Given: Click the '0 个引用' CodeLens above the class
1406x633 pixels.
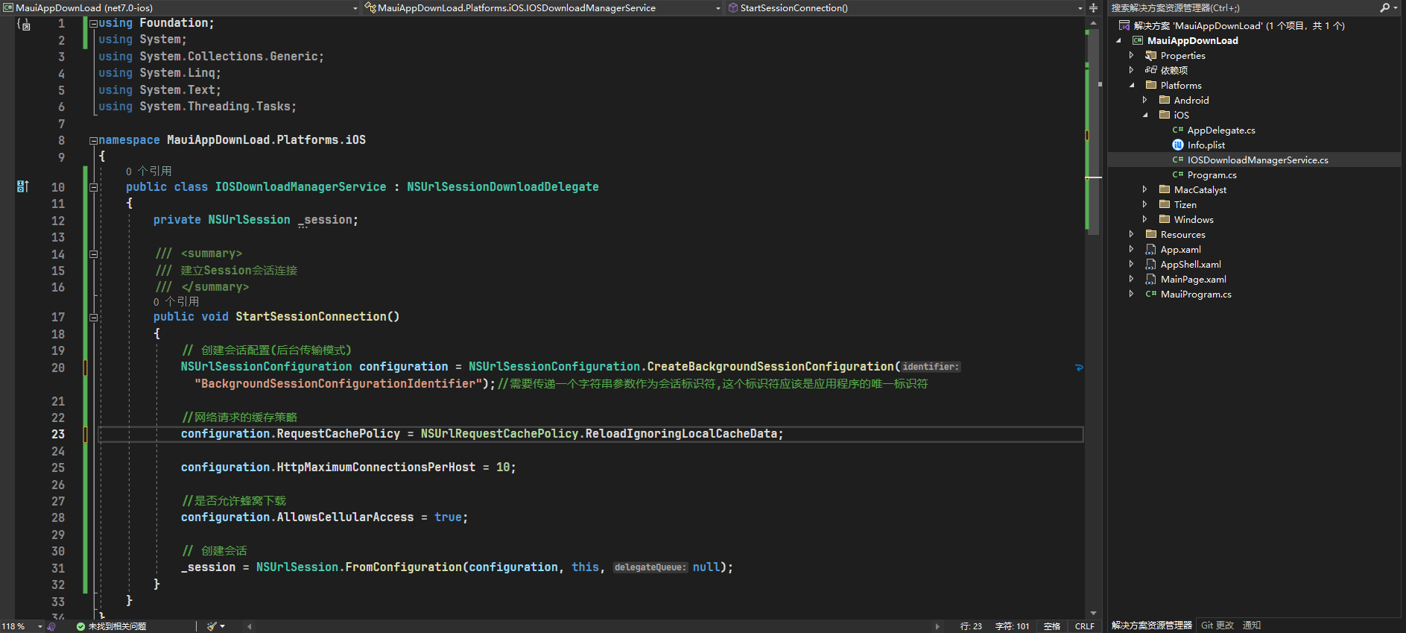Looking at the screenshot, I should click(149, 171).
